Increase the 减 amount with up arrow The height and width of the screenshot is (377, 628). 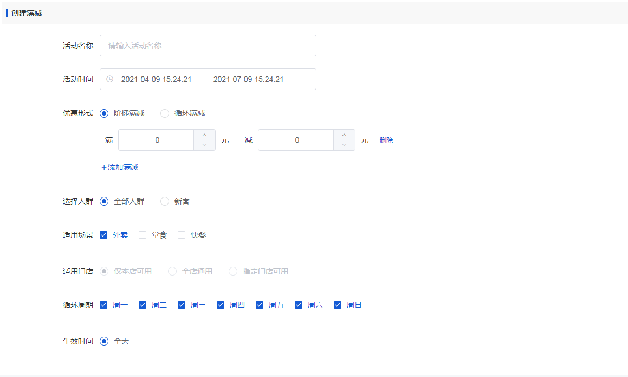pos(345,135)
